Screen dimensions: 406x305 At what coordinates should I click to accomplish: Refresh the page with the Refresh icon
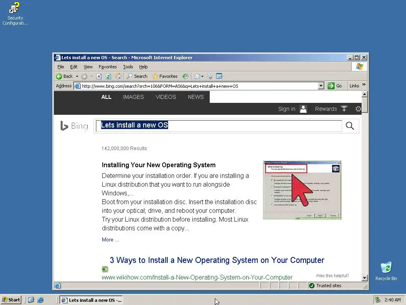click(x=108, y=76)
